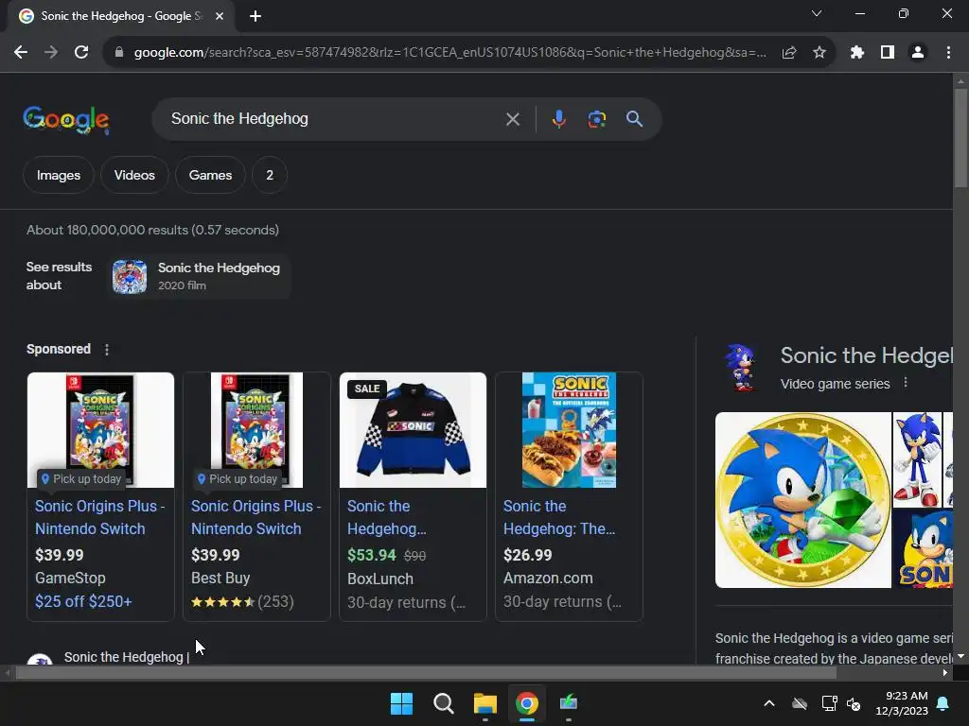Toggle the Chrome side panel

[888, 53]
